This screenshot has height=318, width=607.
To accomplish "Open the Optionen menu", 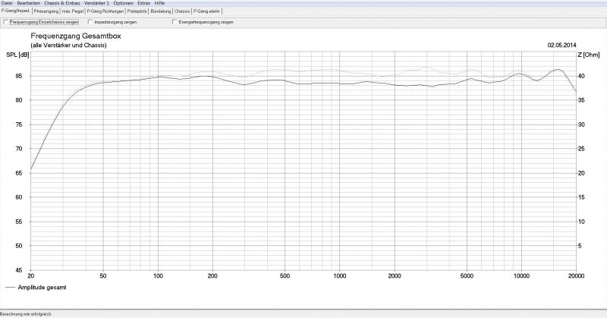I will pyautogui.click(x=123, y=3).
